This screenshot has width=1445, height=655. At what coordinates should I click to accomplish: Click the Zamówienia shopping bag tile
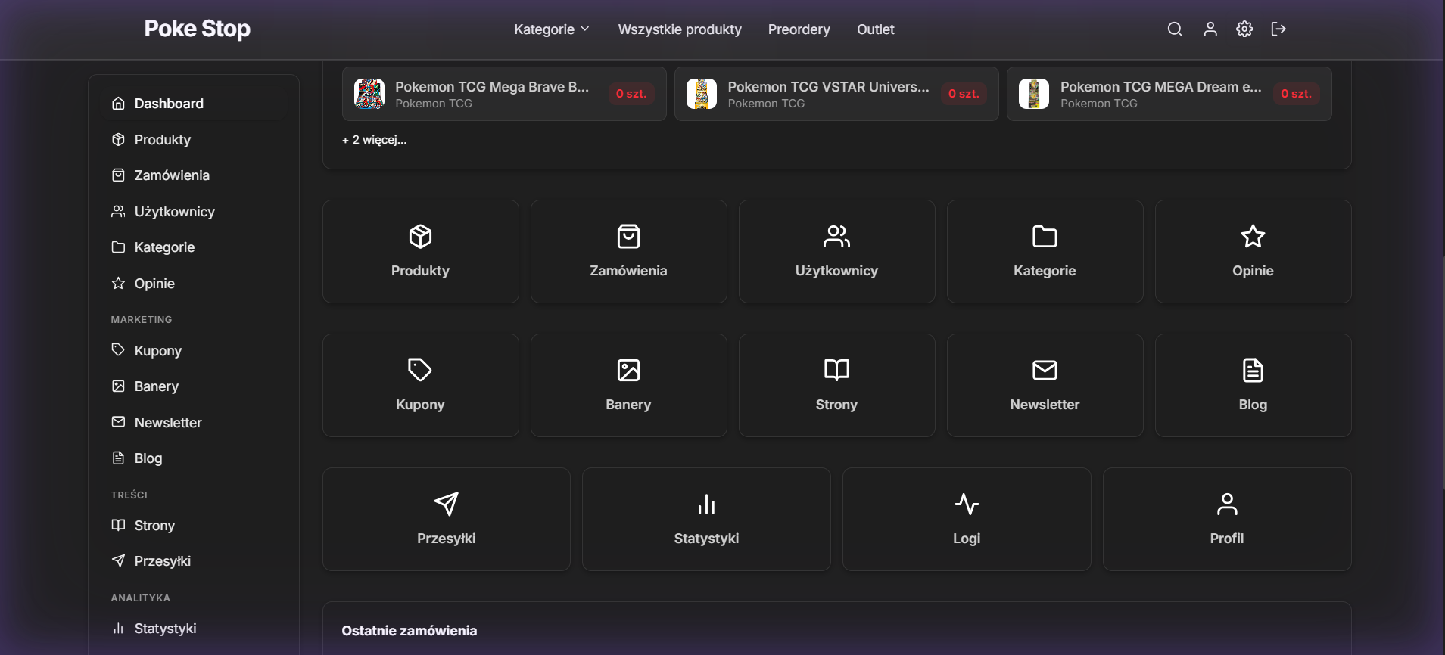(629, 252)
